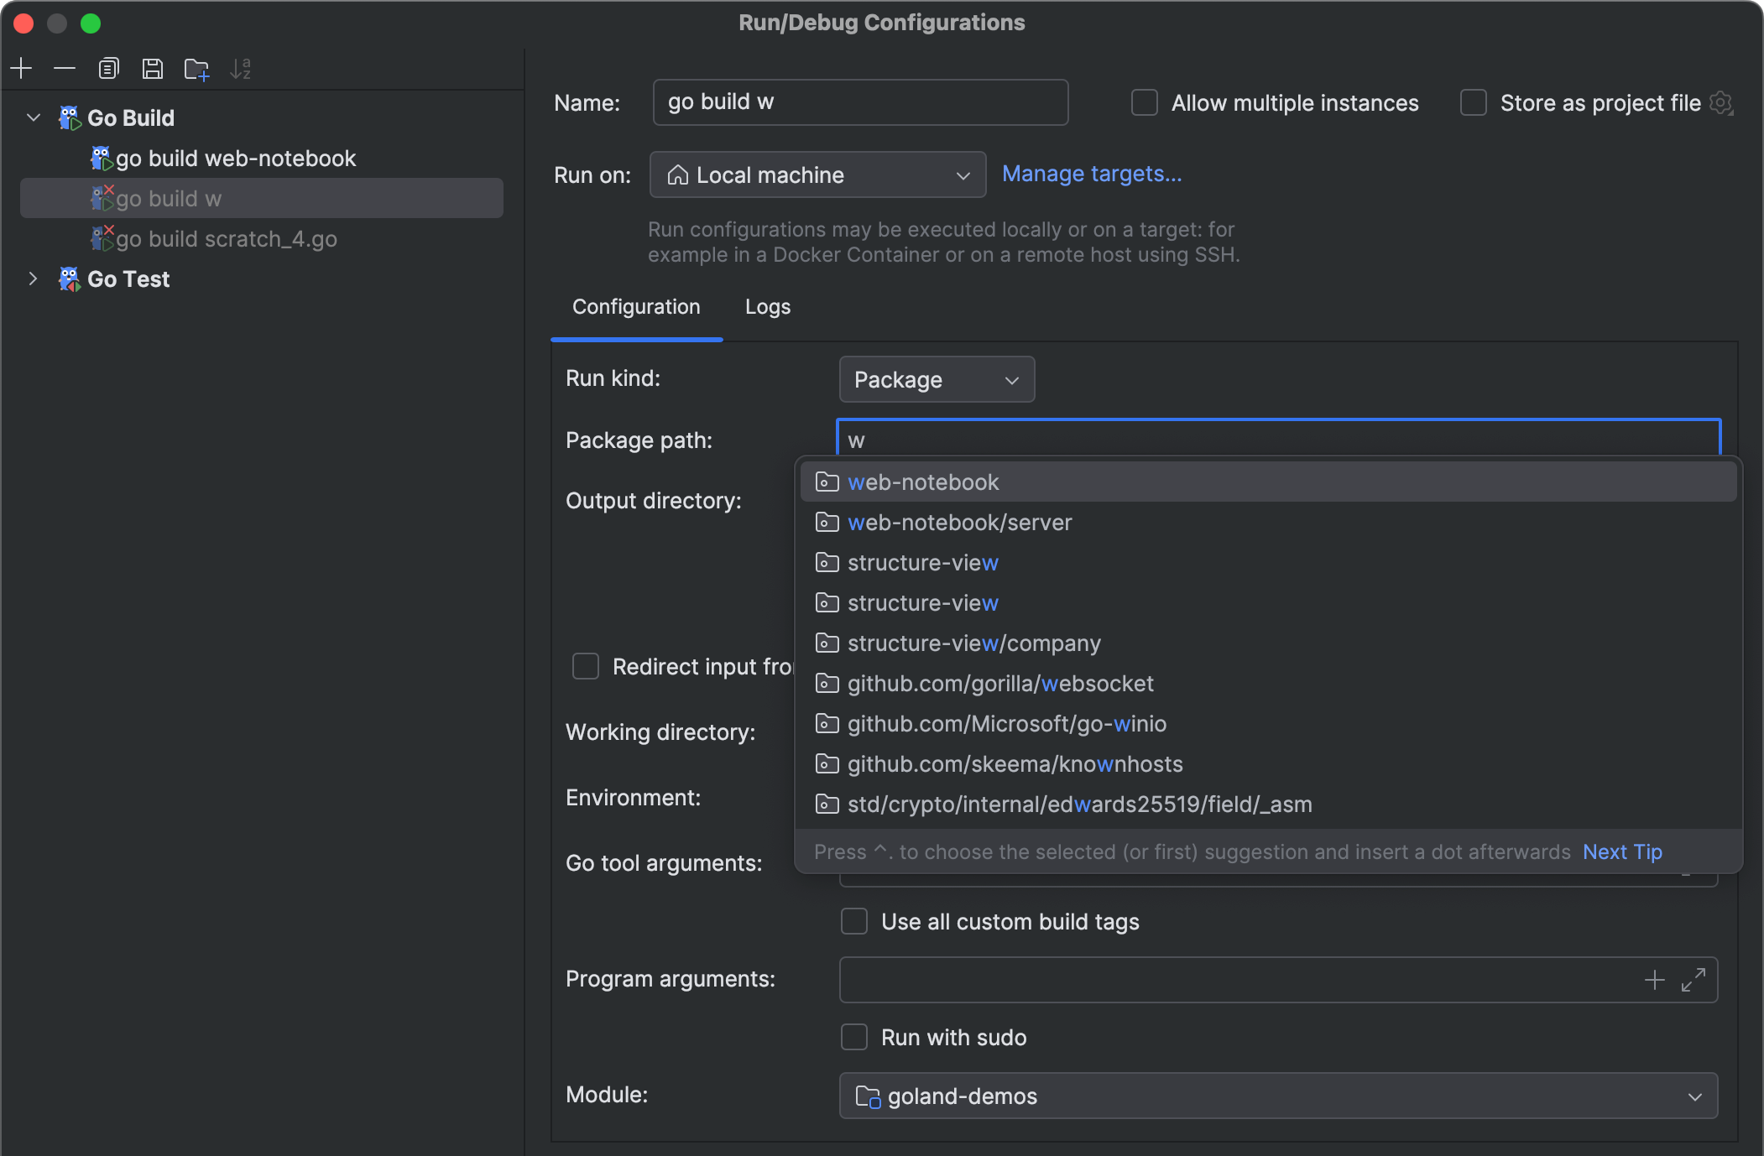The image size is (1764, 1156).
Task: Expand the Go Test tree node
Action: (33, 279)
